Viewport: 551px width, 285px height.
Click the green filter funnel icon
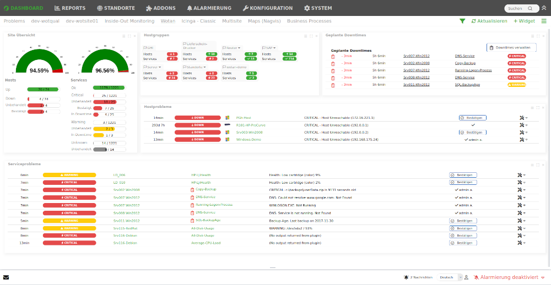click(x=462, y=21)
